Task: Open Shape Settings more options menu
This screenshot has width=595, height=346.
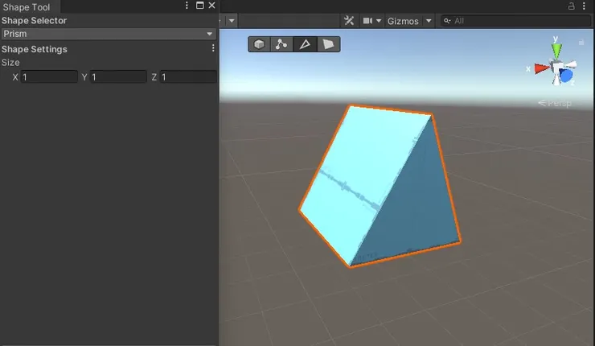Action: [213, 47]
